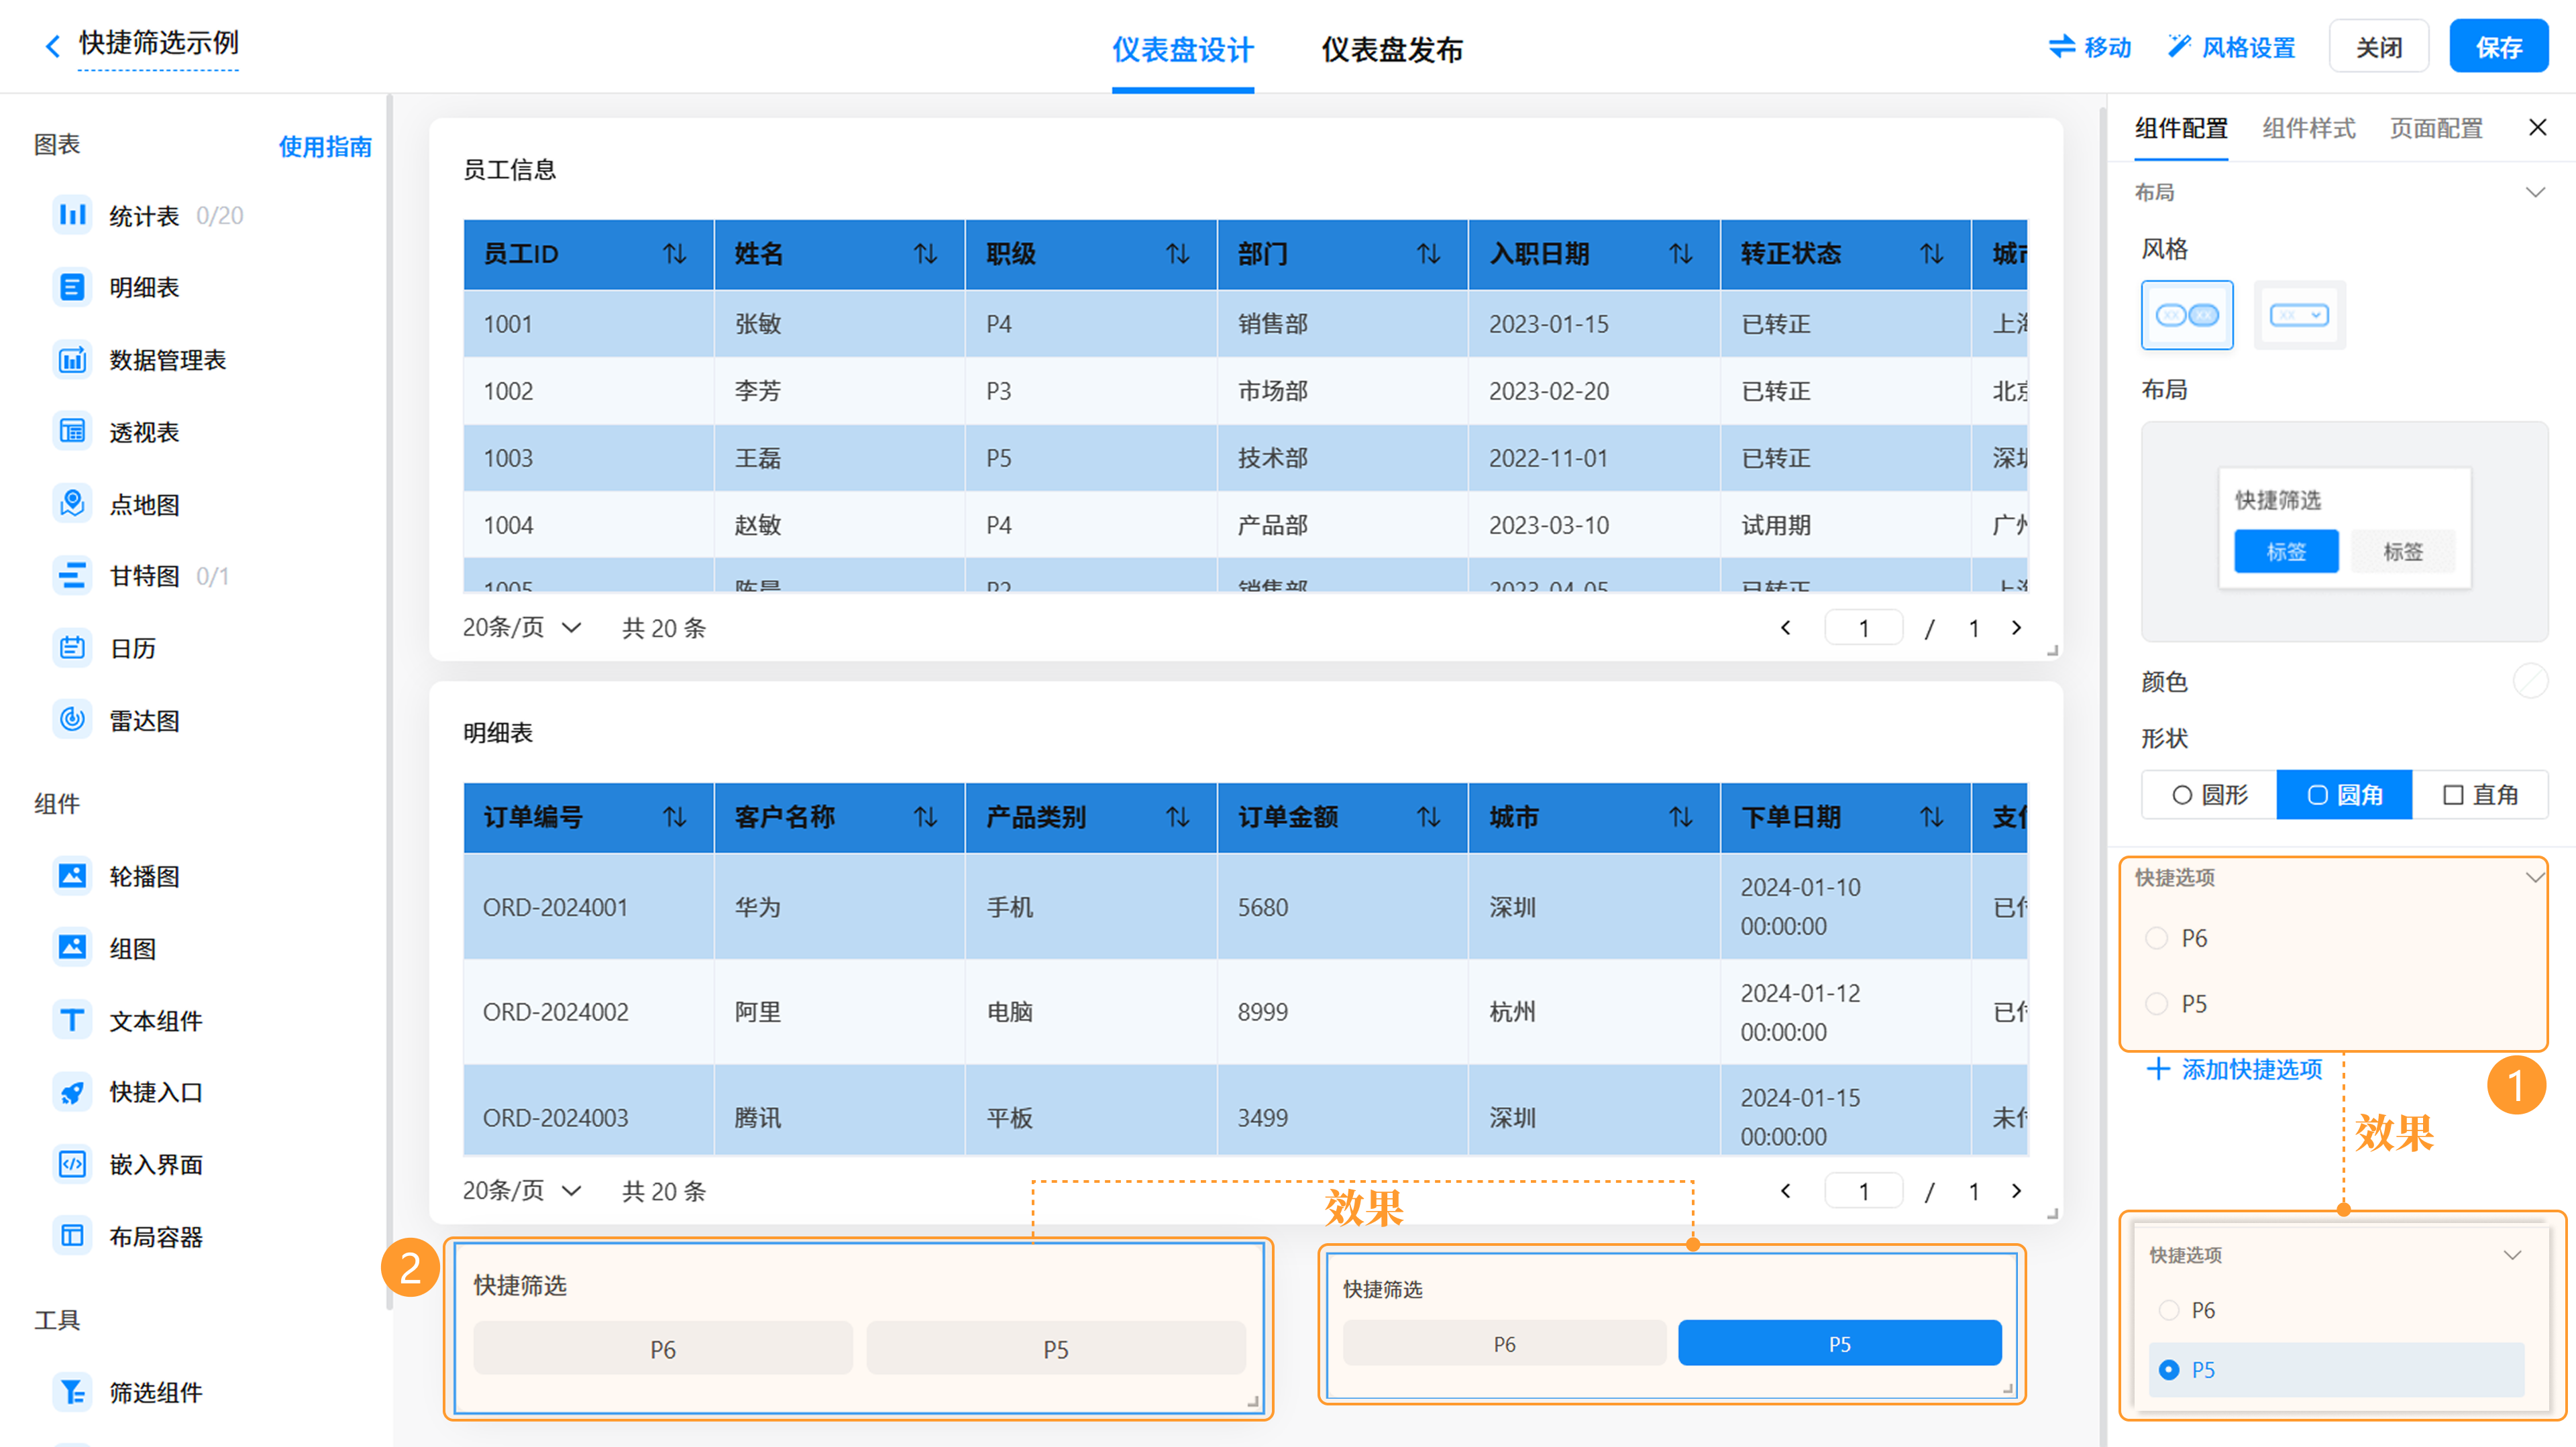2576x1447 pixels.
Task: Select the 筛选组件 filter icon
Action: (72, 1392)
